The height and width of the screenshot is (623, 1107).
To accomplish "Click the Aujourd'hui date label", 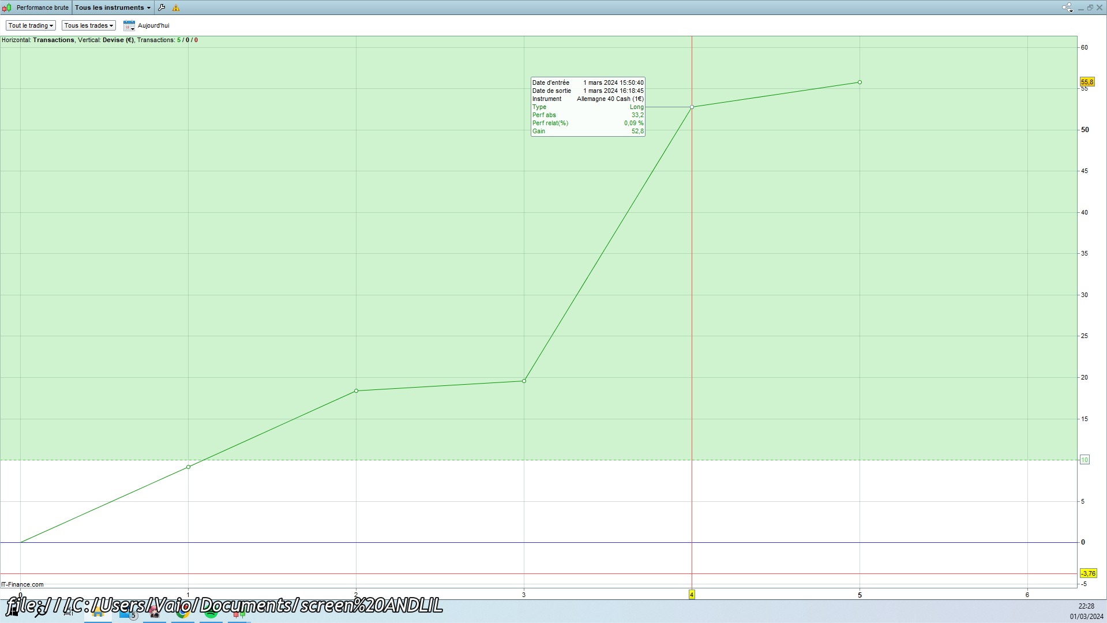I will coord(153,25).
